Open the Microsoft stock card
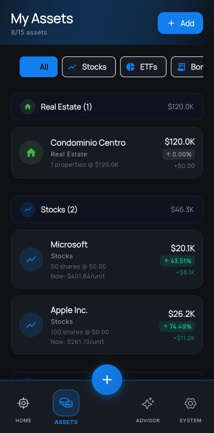This screenshot has width=214, height=433. click(x=107, y=259)
